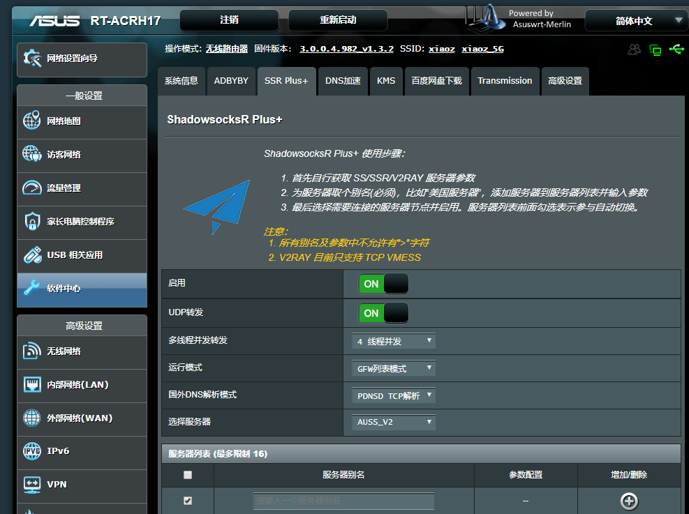
Task: Click the USB 相关应用 icon
Action: click(32, 255)
